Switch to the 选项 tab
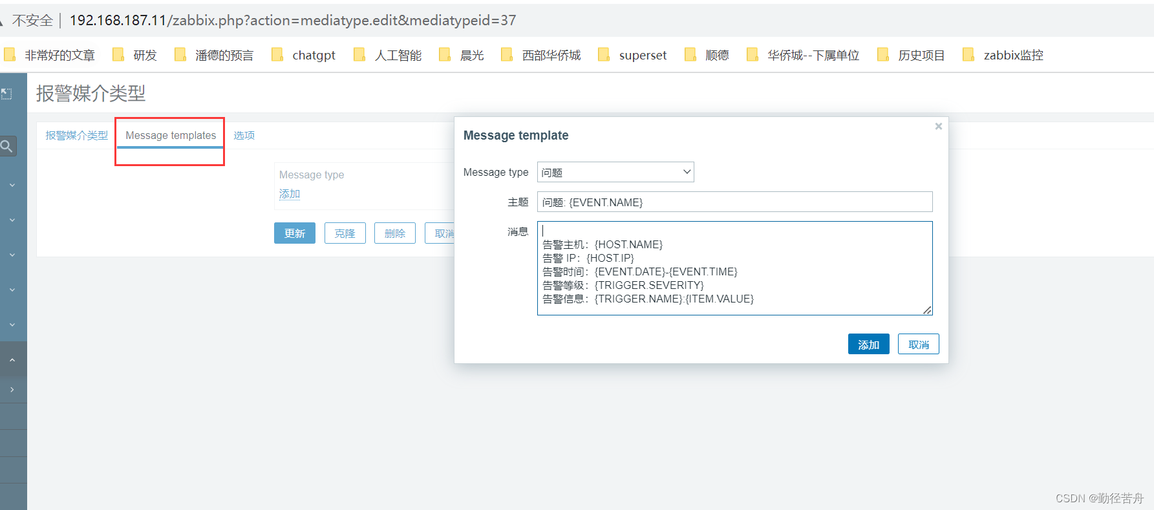This screenshot has width=1154, height=510. 244,135
